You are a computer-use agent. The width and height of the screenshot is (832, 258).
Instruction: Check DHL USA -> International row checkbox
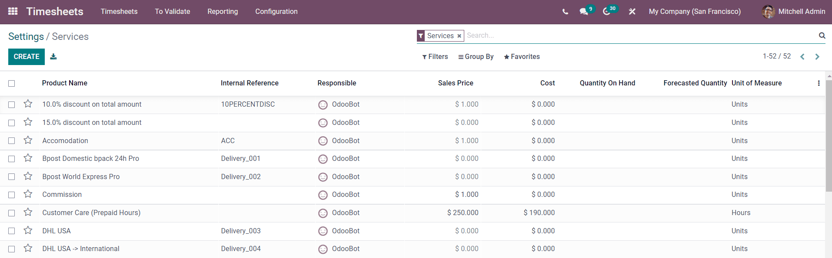[x=12, y=249]
